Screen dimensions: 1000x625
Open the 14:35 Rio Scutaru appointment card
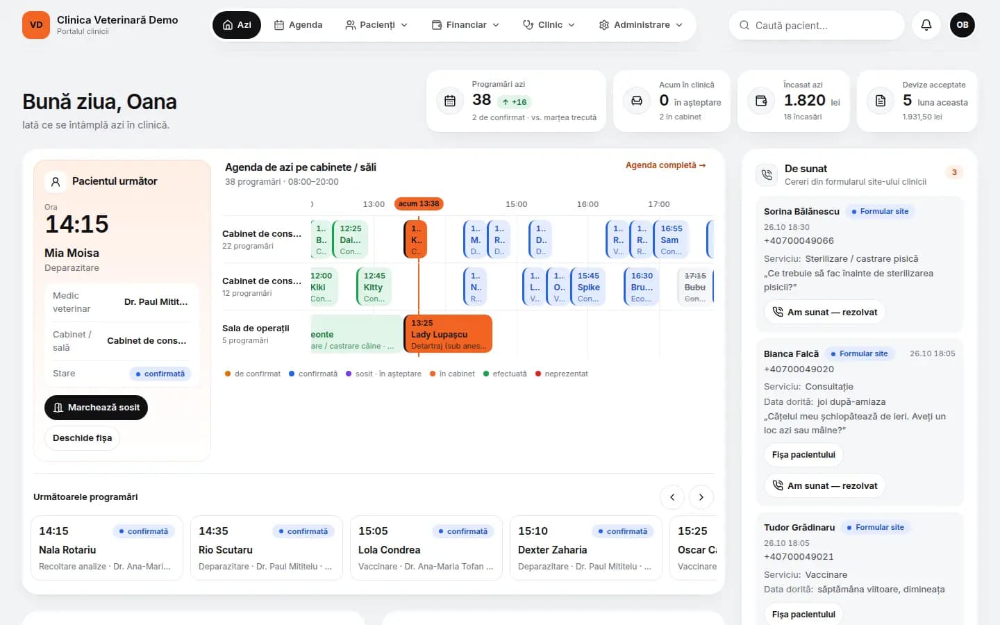click(267, 548)
